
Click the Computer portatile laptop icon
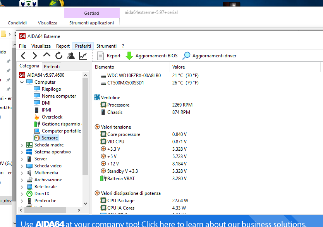37,131
